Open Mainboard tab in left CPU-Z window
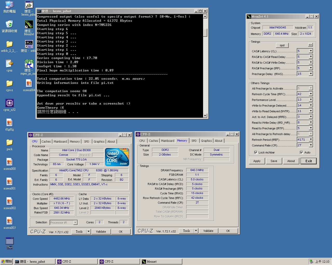 [60, 142]
